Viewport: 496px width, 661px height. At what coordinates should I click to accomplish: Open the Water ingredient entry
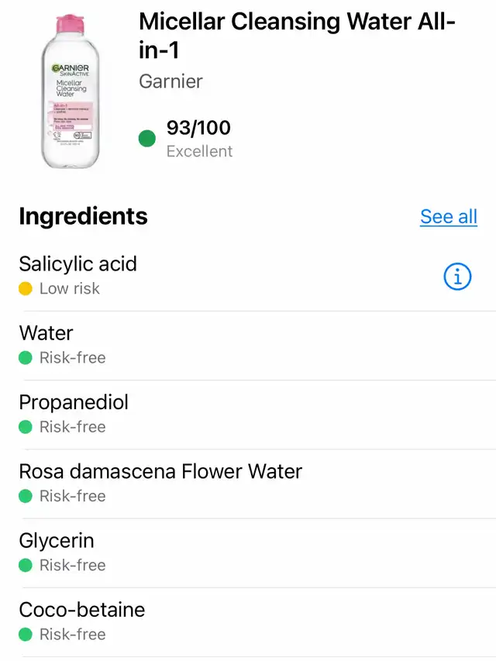46,333
